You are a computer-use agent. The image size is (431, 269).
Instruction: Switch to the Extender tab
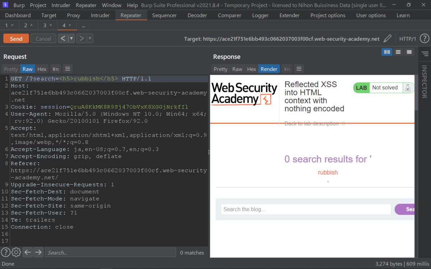289,15
